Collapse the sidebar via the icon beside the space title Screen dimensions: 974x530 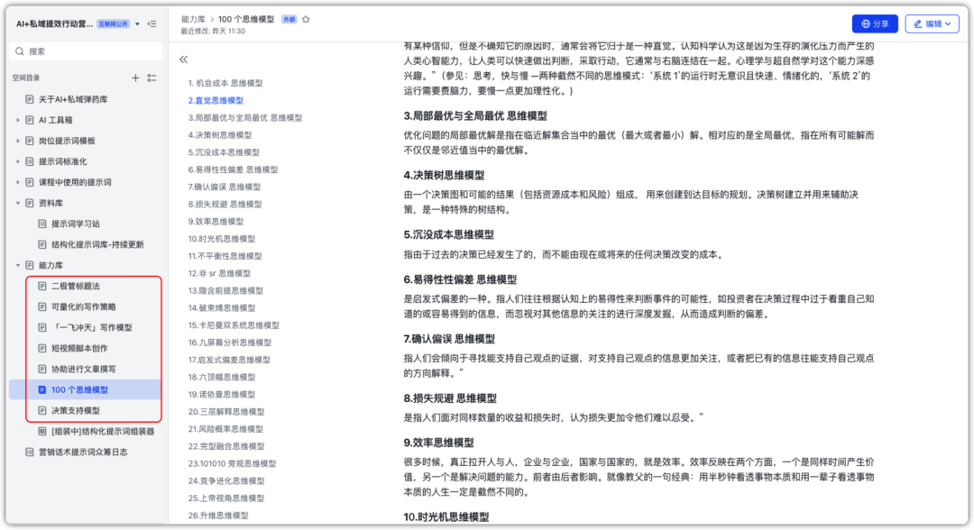pos(152,24)
